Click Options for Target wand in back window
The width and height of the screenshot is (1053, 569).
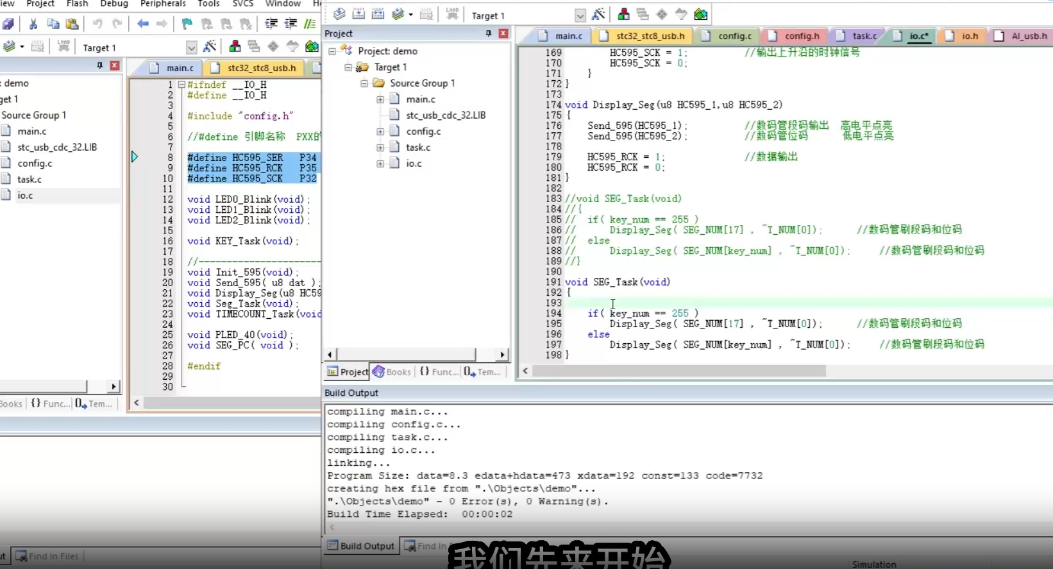tap(209, 46)
